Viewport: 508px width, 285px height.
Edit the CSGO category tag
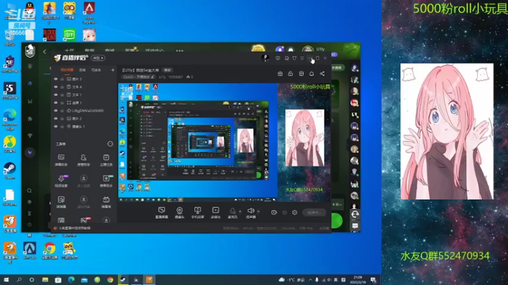(138, 77)
